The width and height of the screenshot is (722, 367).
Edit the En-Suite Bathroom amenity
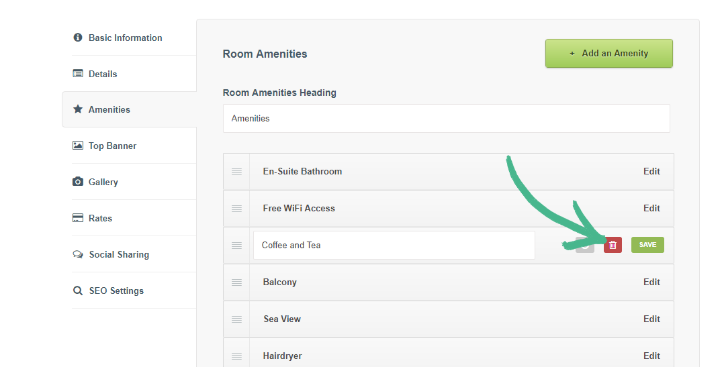tap(651, 171)
